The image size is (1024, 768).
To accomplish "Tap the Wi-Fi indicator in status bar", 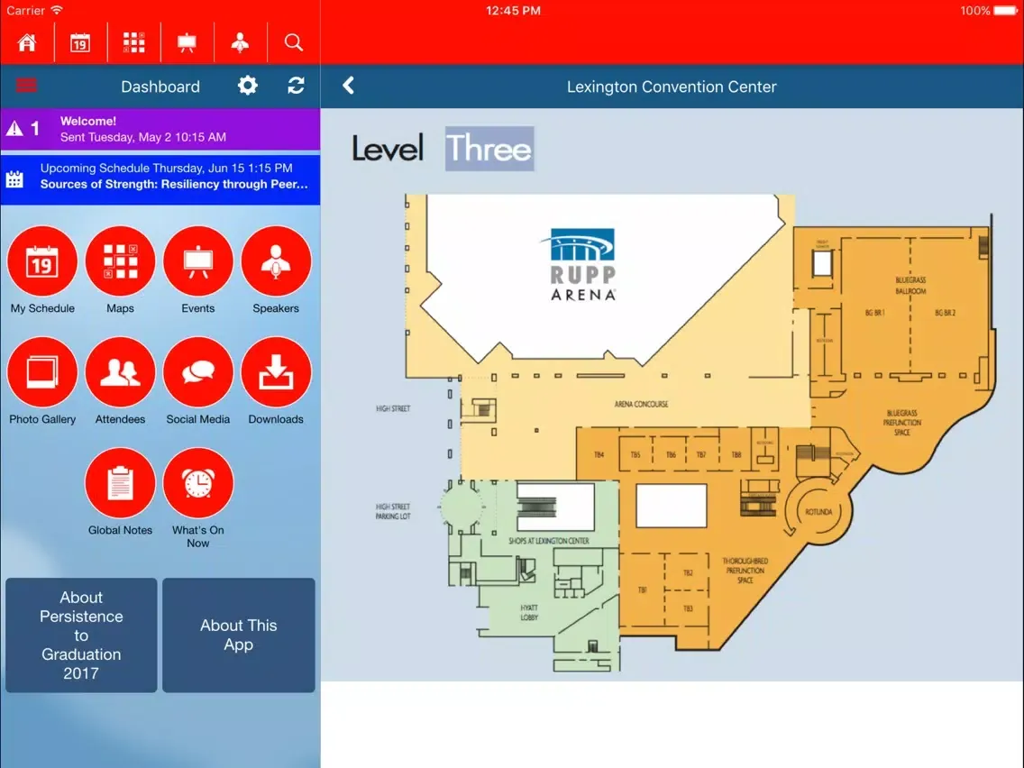I will point(57,11).
